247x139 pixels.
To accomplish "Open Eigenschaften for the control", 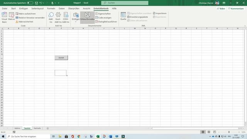I will (103, 14).
